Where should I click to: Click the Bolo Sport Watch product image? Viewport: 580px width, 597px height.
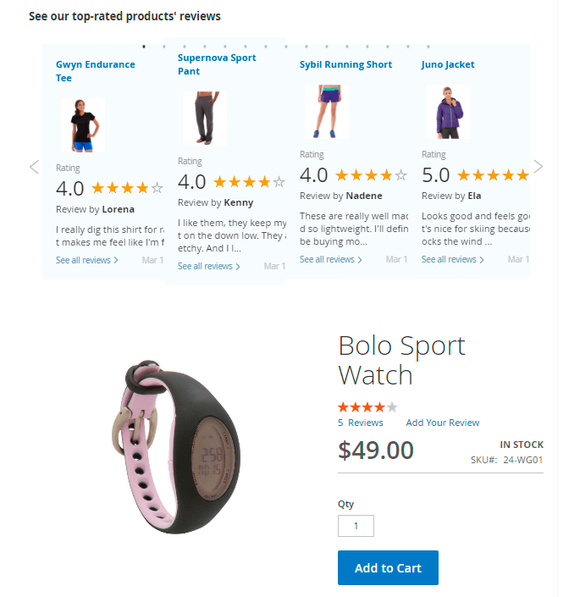(x=176, y=446)
